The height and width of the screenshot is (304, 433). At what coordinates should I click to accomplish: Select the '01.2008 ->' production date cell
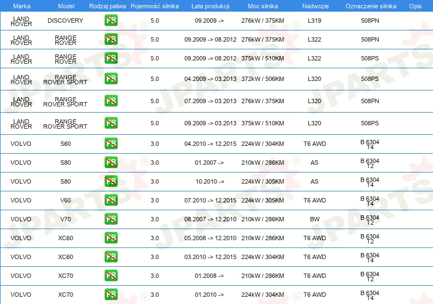(x=209, y=276)
